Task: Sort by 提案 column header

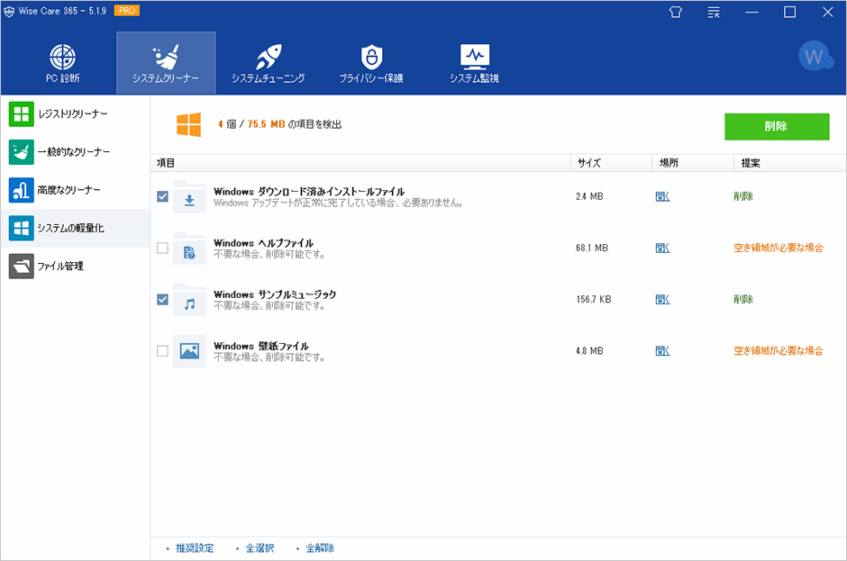Action: (x=789, y=163)
